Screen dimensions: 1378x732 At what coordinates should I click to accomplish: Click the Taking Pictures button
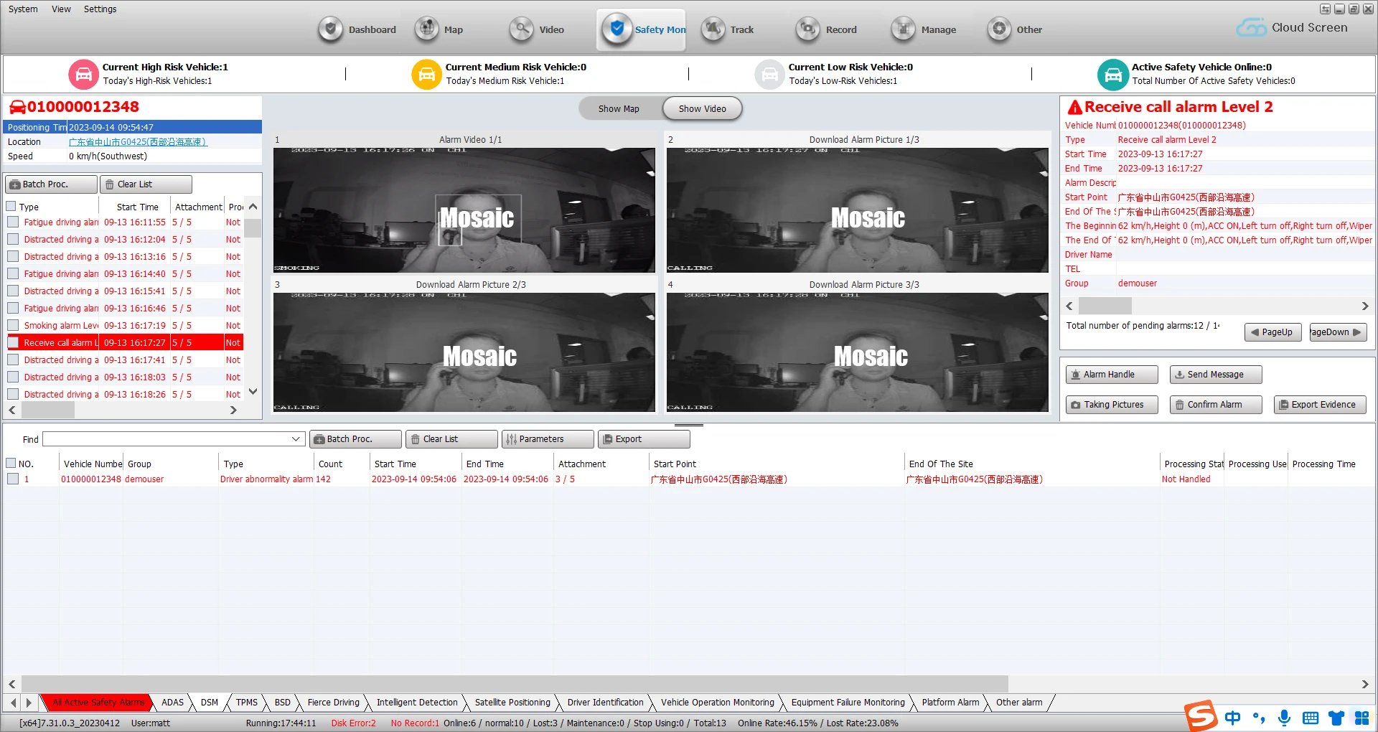pyautogui.click(x=1112, y=405)
